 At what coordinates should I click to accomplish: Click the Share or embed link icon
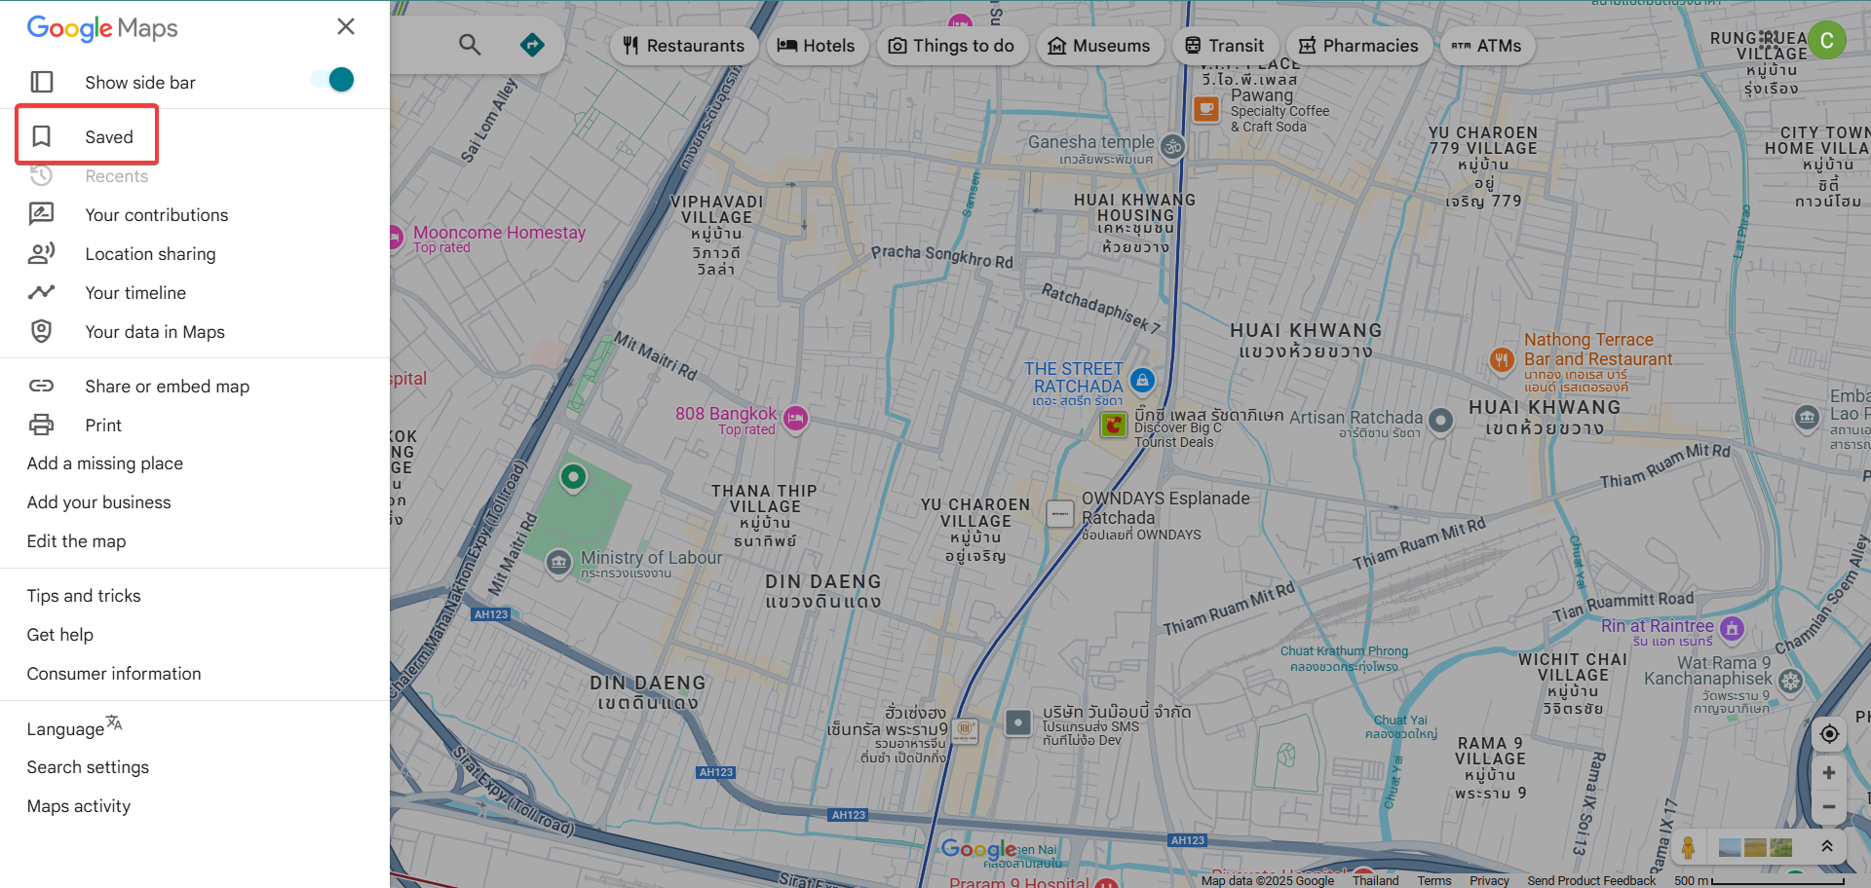coord(41,386)
